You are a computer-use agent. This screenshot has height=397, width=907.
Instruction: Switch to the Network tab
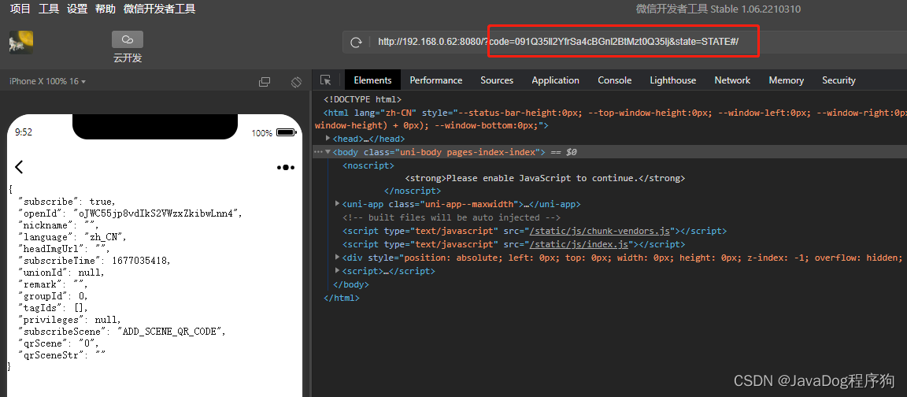click(732, 80)
